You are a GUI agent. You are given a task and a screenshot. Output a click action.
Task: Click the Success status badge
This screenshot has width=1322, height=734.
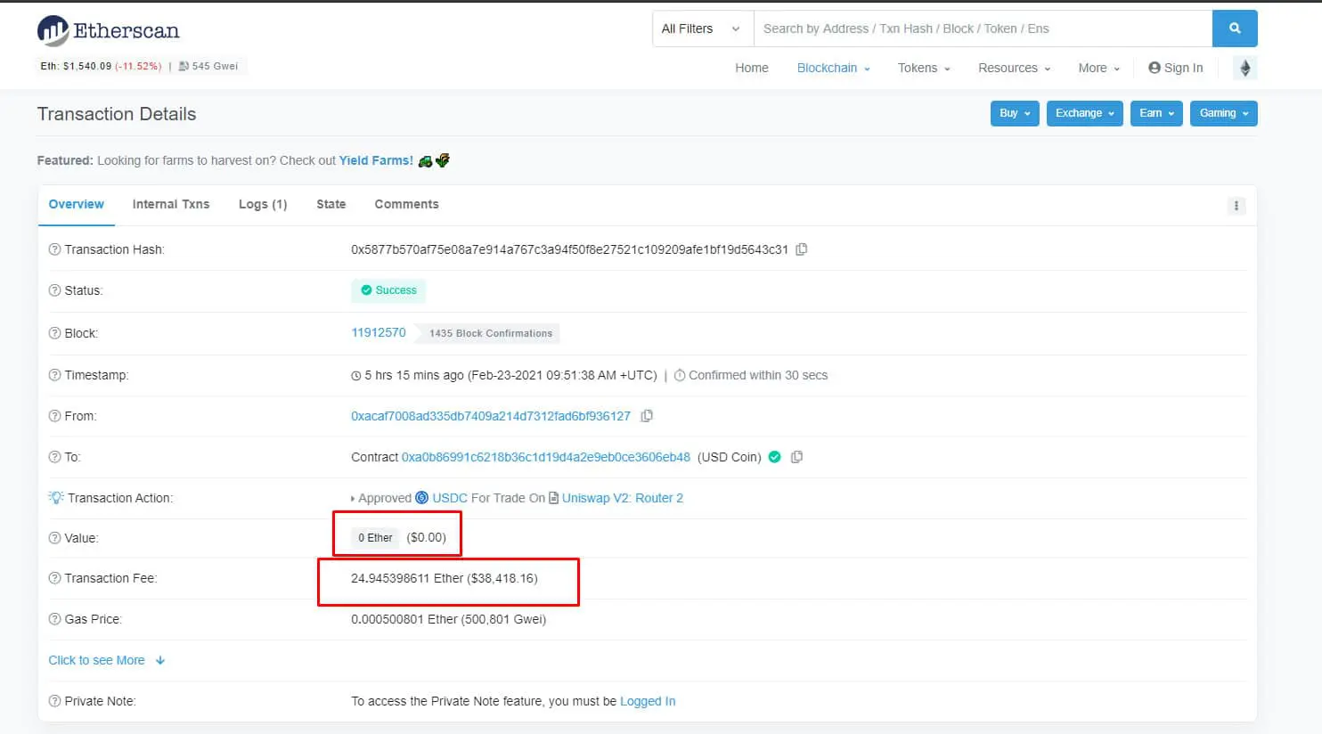point(388,290)
